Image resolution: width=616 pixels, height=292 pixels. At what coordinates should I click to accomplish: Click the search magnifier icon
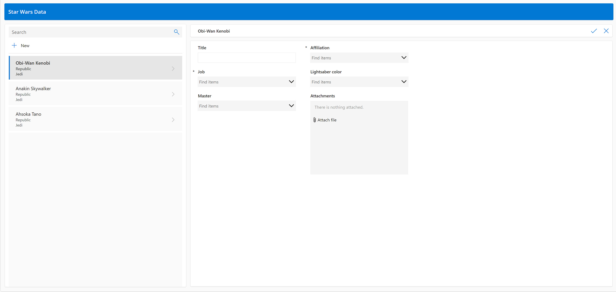(177, 32)
